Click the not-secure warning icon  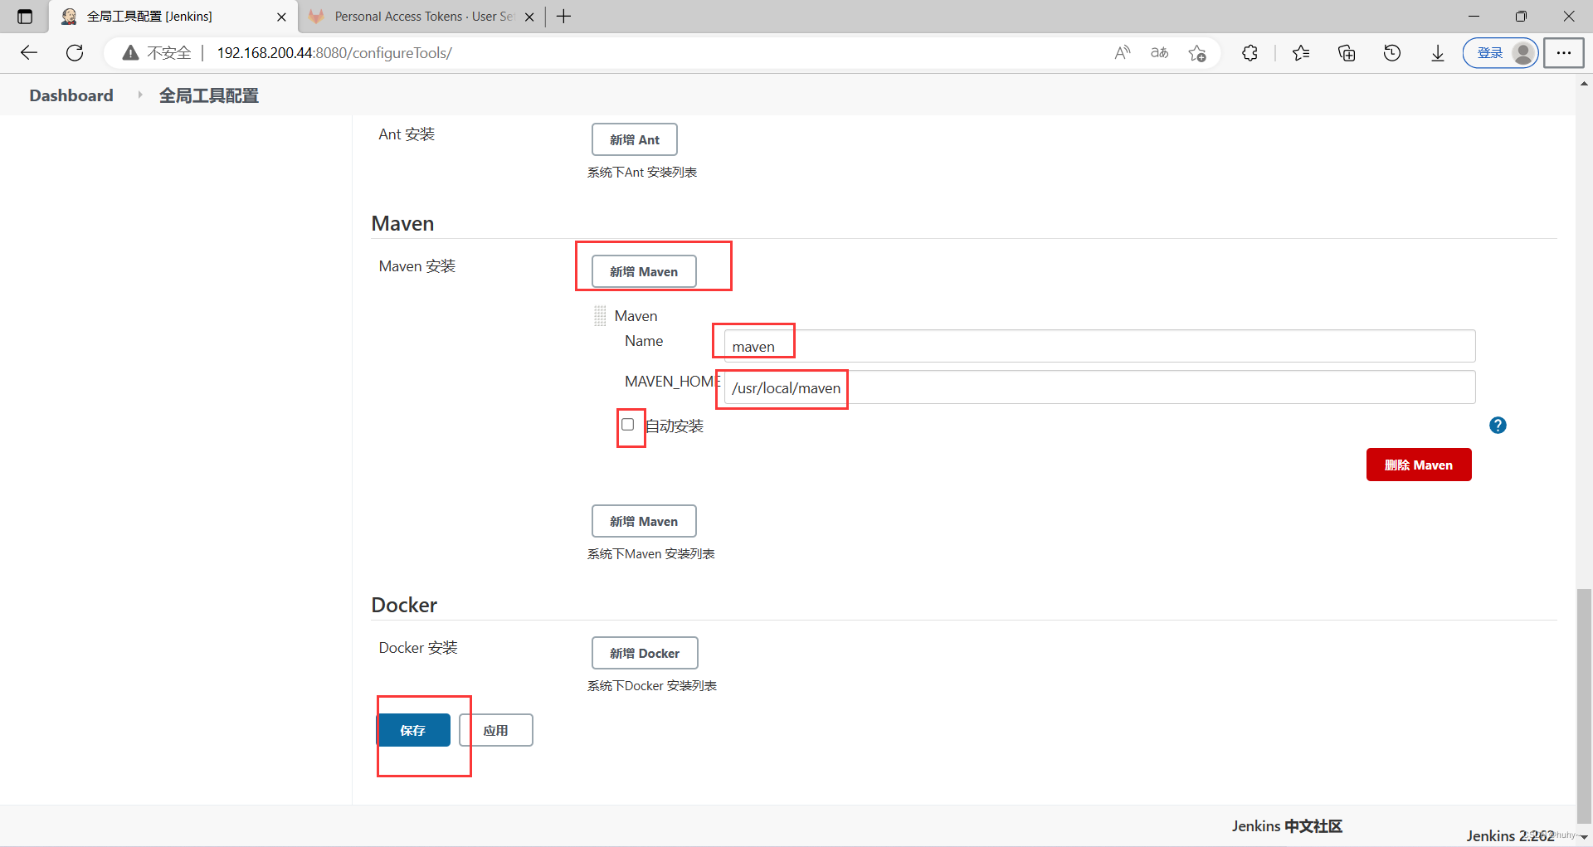pos(130,53)
